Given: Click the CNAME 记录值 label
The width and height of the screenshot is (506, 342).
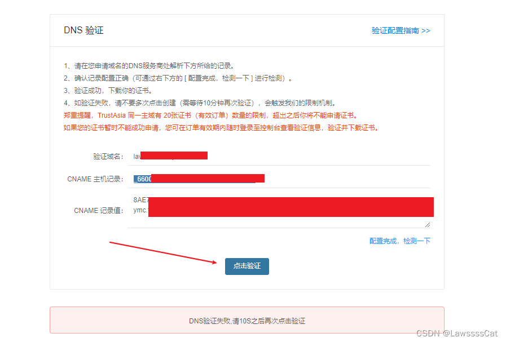Looking at the screenshot, I should [x=99, y=211].
